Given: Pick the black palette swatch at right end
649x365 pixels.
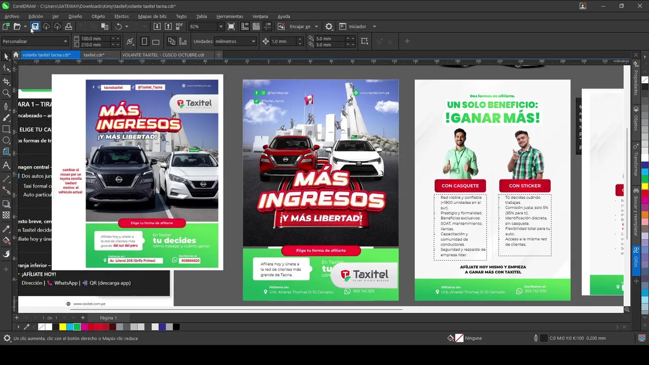Looking at the screenshot, I should (176, 327).
